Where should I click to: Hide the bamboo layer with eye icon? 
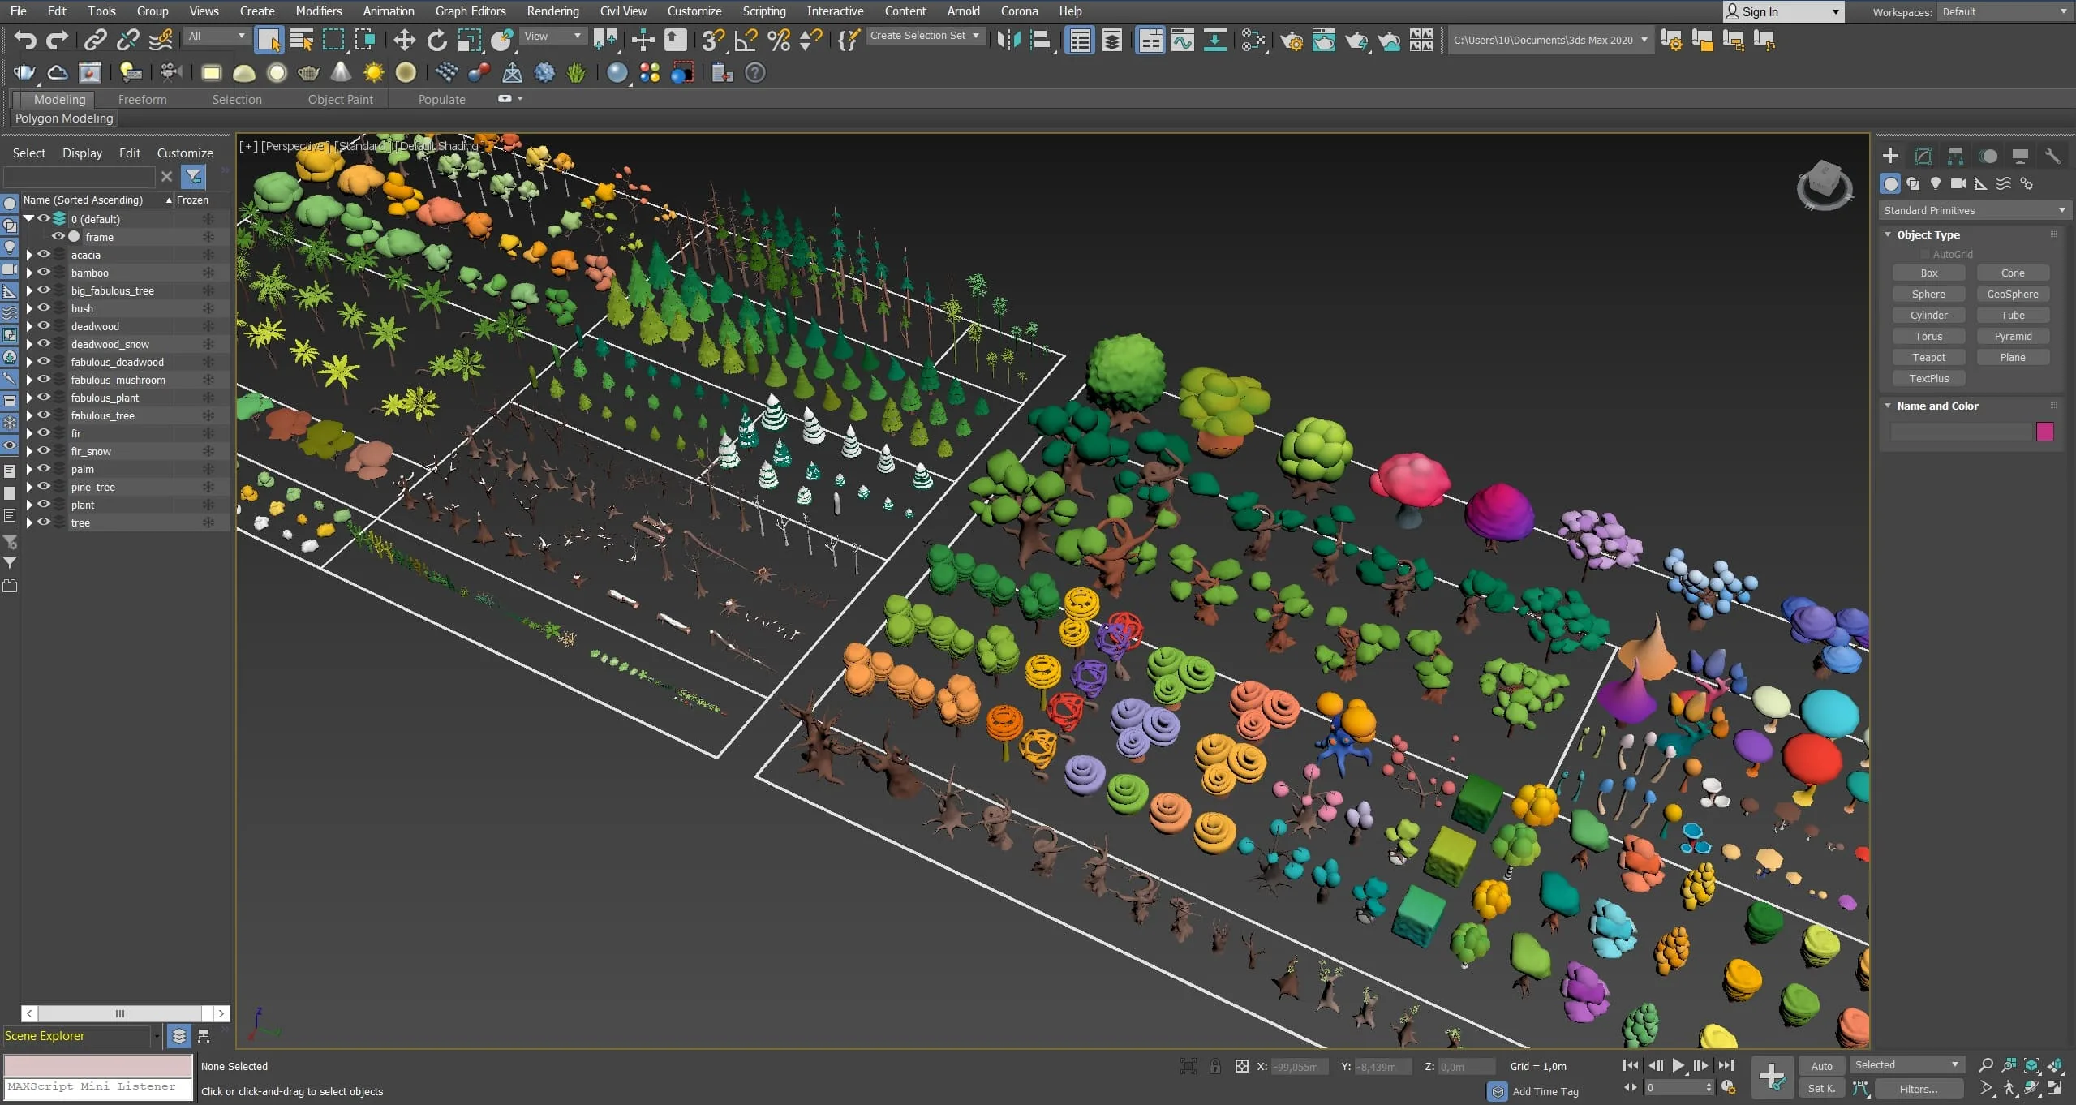tap(44, 273)
